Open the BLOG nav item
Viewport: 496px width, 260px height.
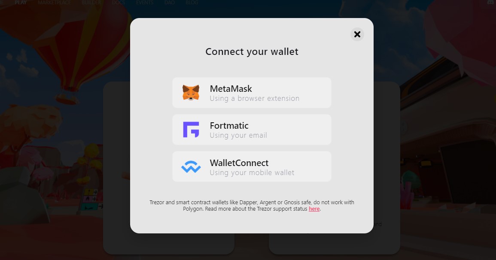[192, 2]
